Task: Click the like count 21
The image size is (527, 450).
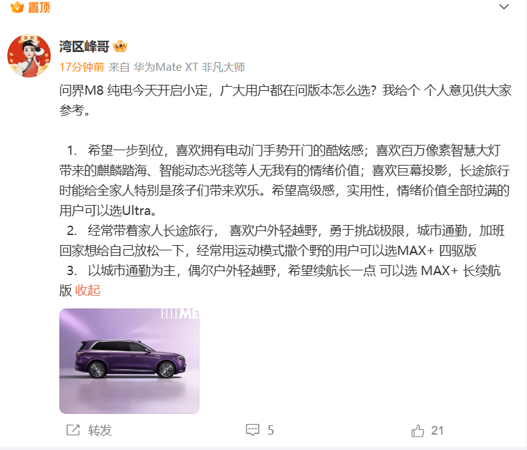Action: (x=437, y=431)
